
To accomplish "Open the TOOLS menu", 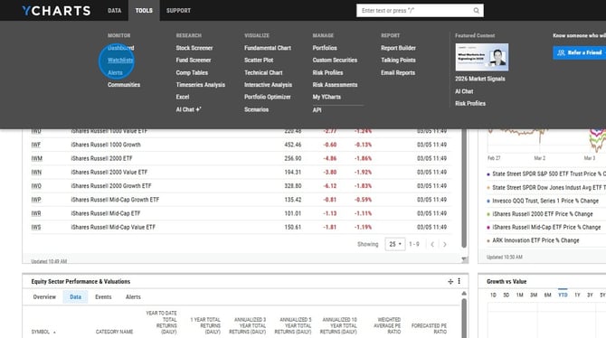I will (144, 11).
